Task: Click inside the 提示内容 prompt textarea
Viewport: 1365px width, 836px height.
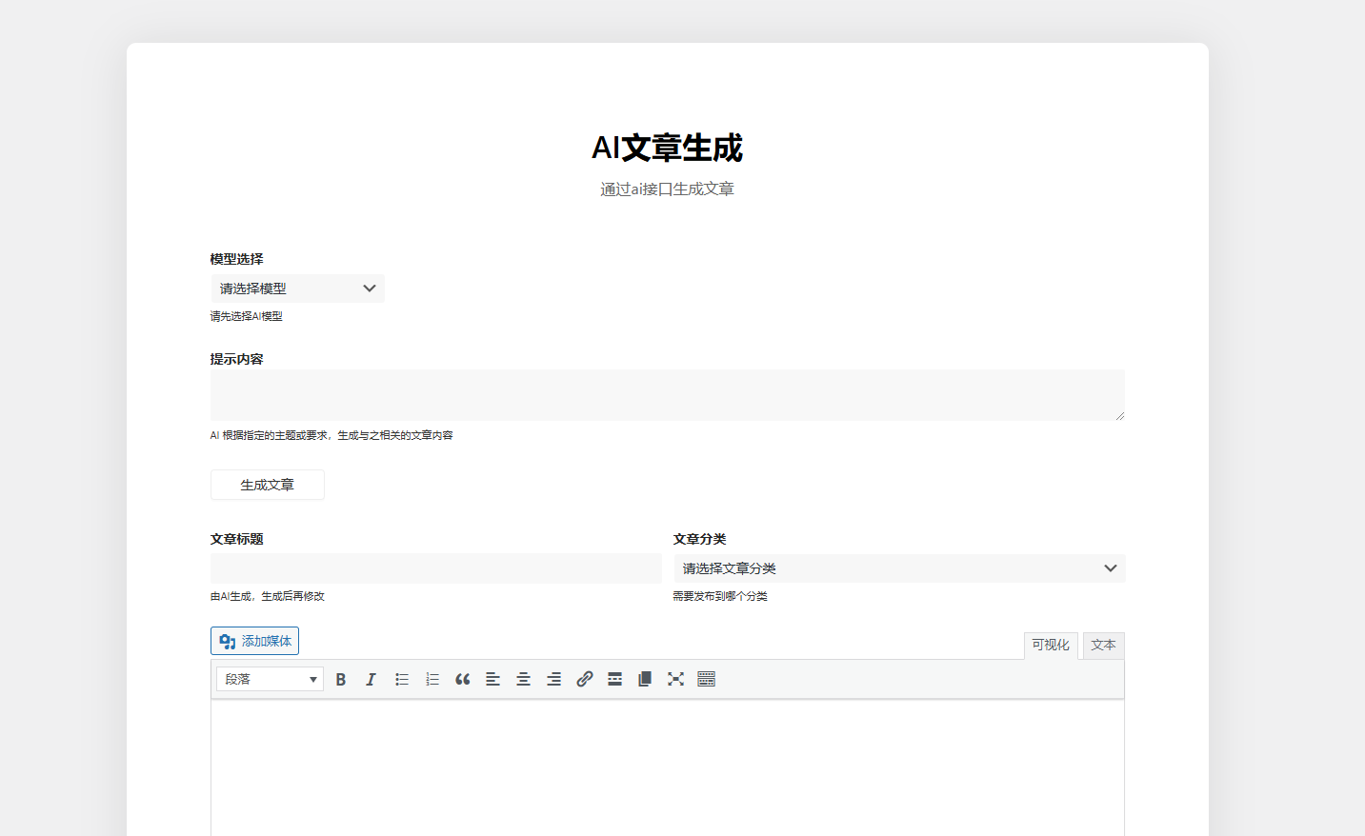Action: click(667, 394)
